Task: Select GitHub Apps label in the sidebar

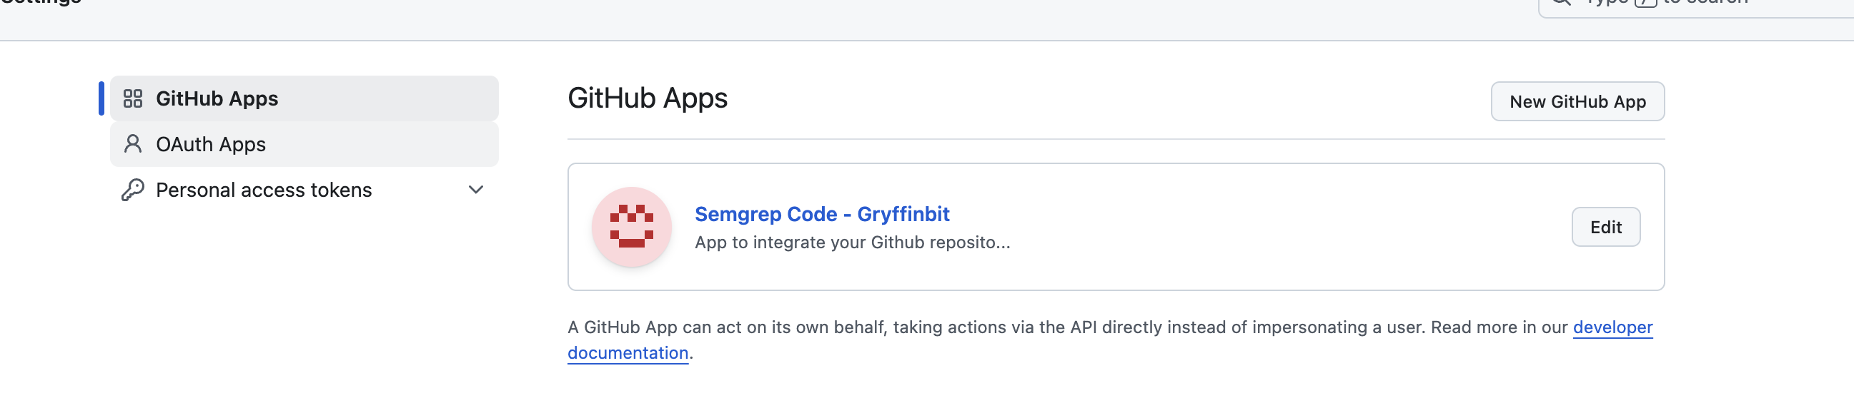Action: click(x=217, y=98)
